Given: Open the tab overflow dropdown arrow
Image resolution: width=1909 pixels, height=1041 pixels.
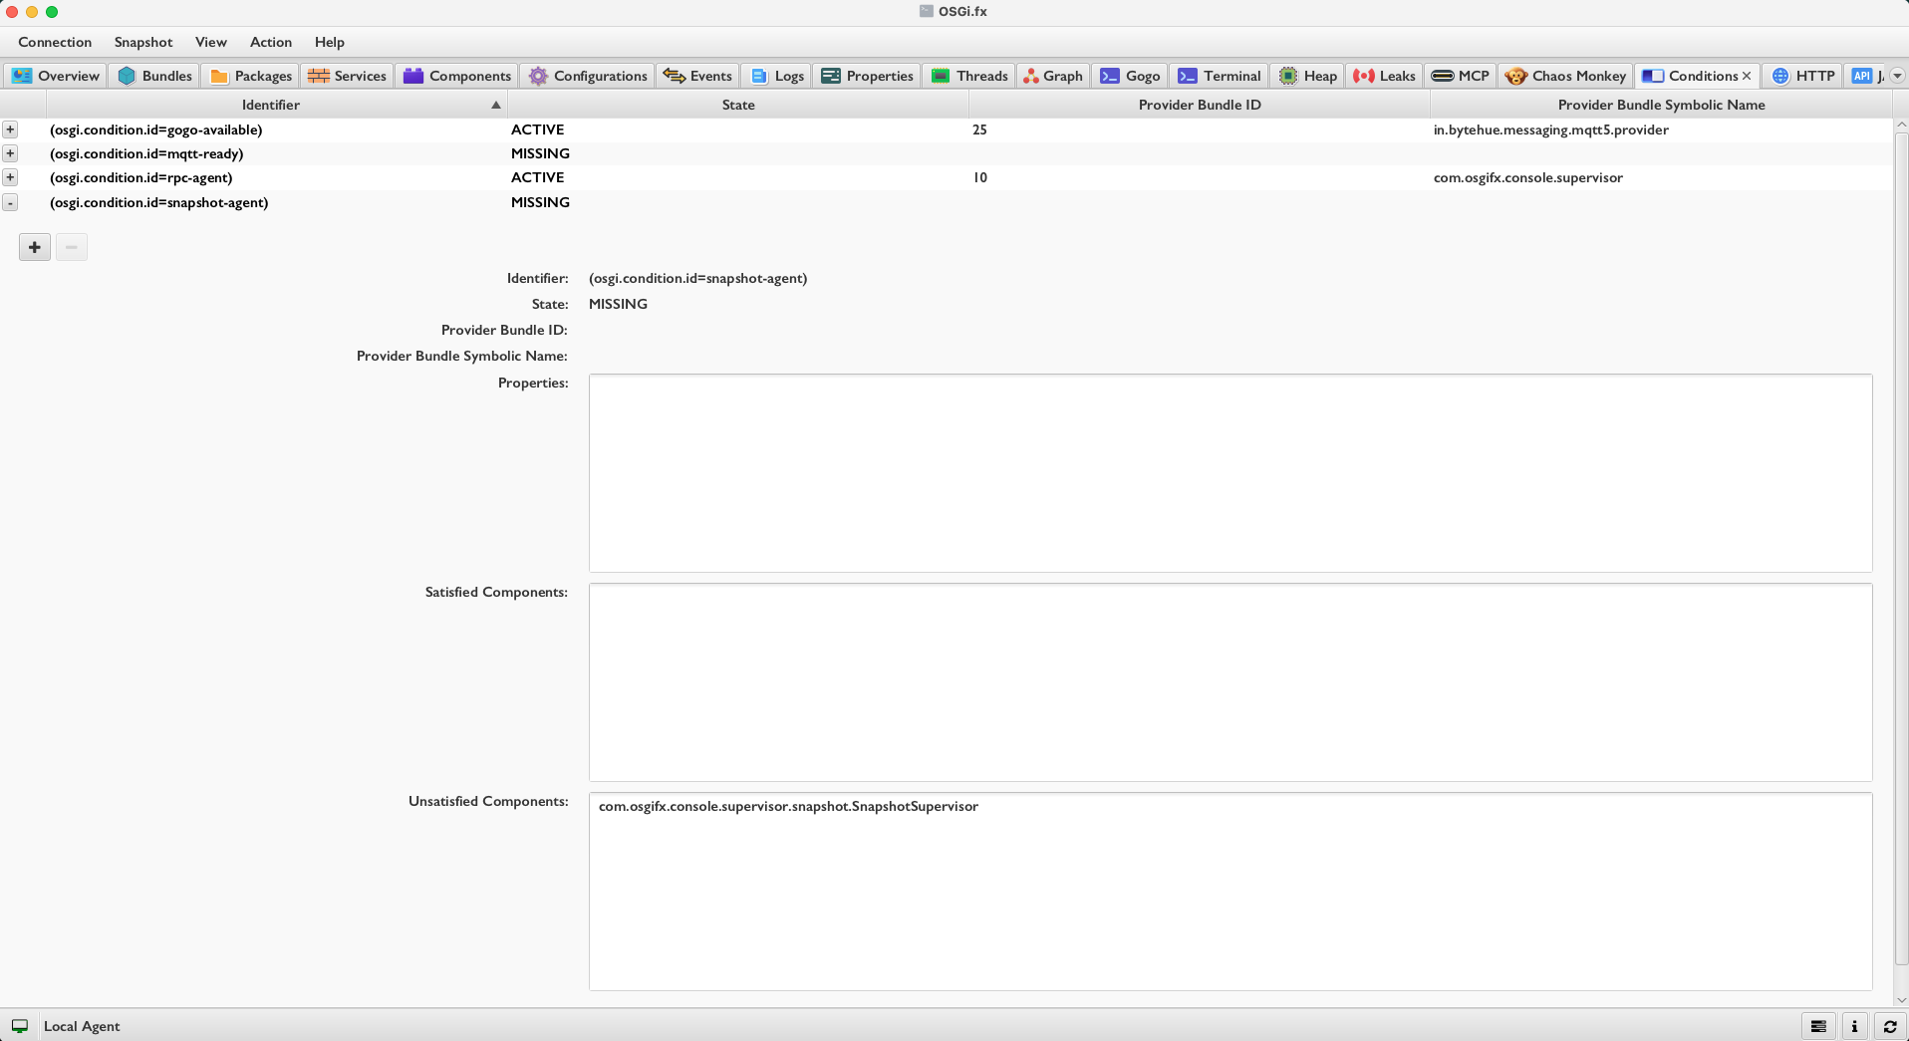Looking at the screenshot, I should [1897, 76].
